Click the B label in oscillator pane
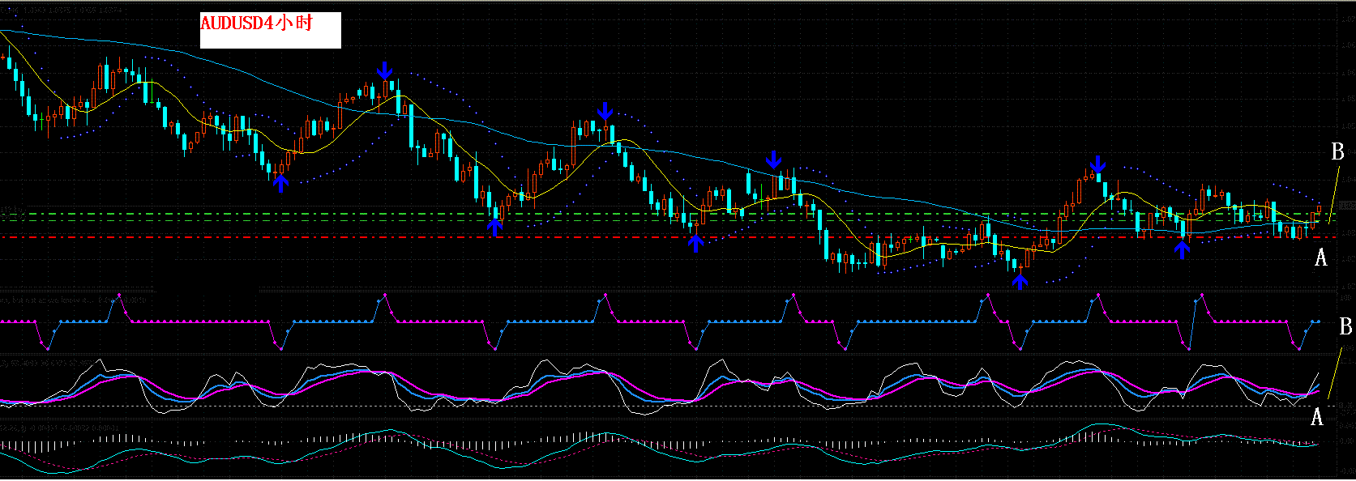The image size is (1356, 481). (1345, 326)
